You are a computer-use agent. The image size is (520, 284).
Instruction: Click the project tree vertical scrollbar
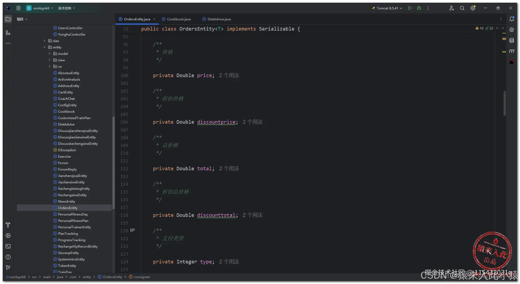click(113, 163)
